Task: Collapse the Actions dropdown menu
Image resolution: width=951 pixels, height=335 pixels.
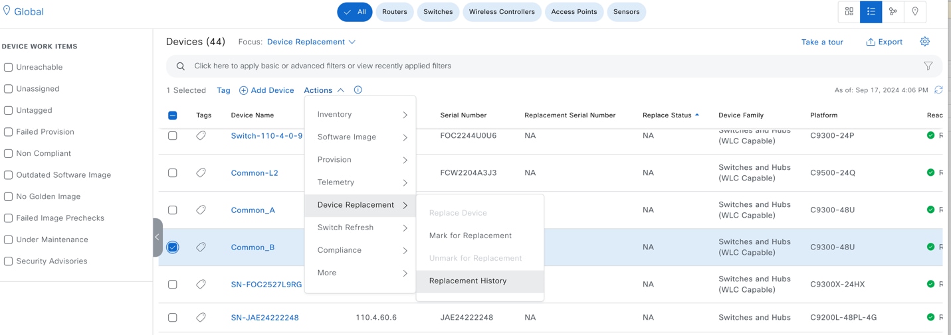Action: click(x=324, y=90)
